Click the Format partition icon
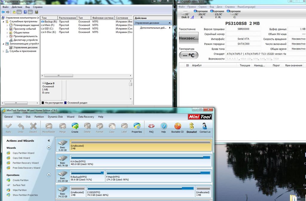The image size is (306, 201). click(100, 127)
